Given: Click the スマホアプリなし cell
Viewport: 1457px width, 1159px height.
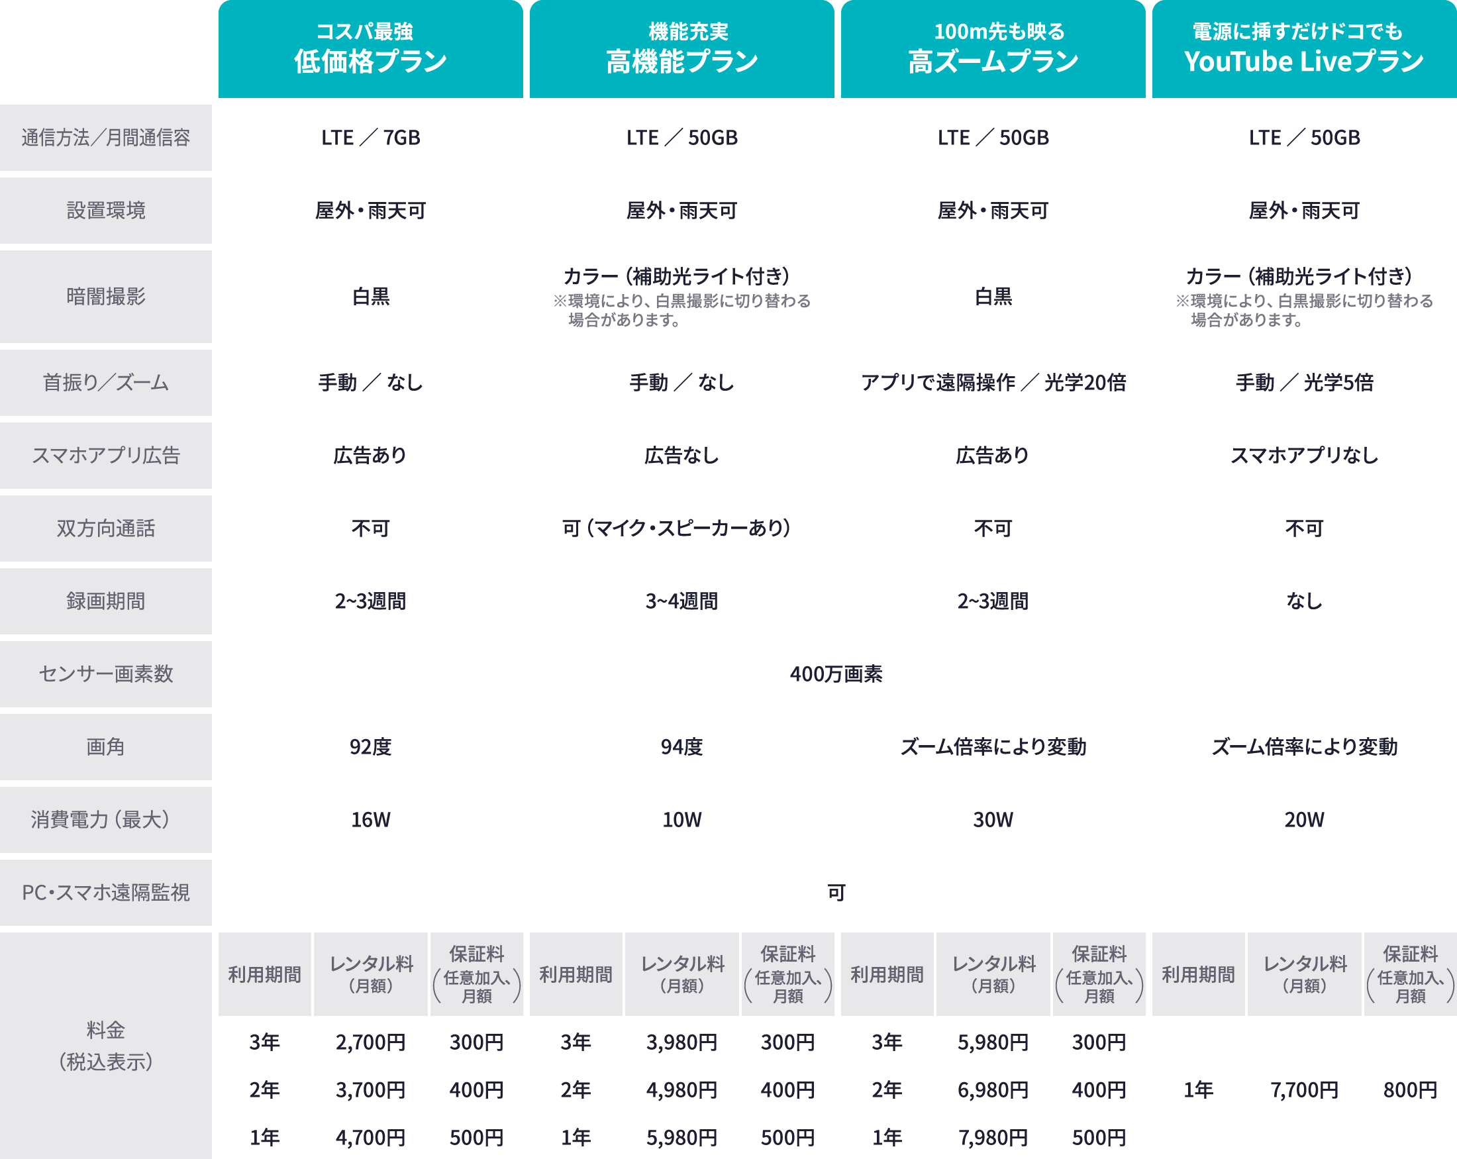Looking at the screenshot, I should pos(1303,456).
